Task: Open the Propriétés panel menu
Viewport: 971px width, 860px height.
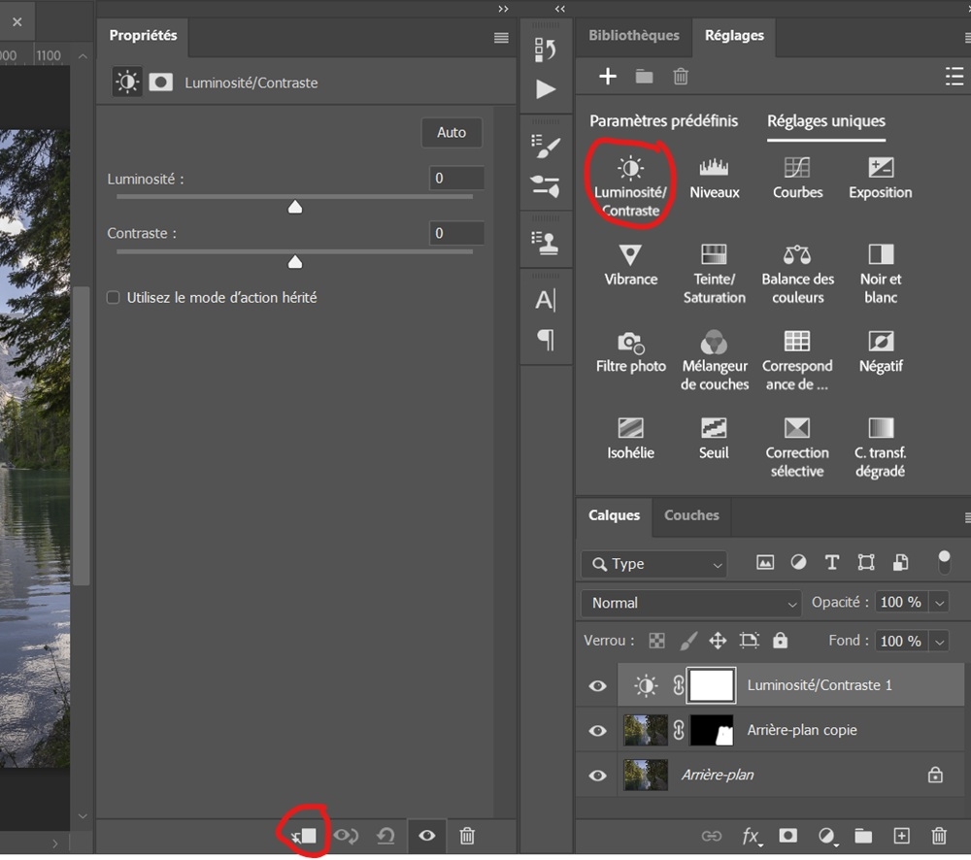Action: tap(501, 38)
